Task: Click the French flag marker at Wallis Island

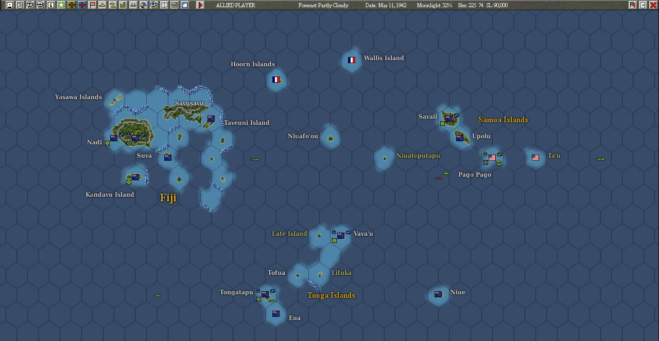Action: click(352, 60)
